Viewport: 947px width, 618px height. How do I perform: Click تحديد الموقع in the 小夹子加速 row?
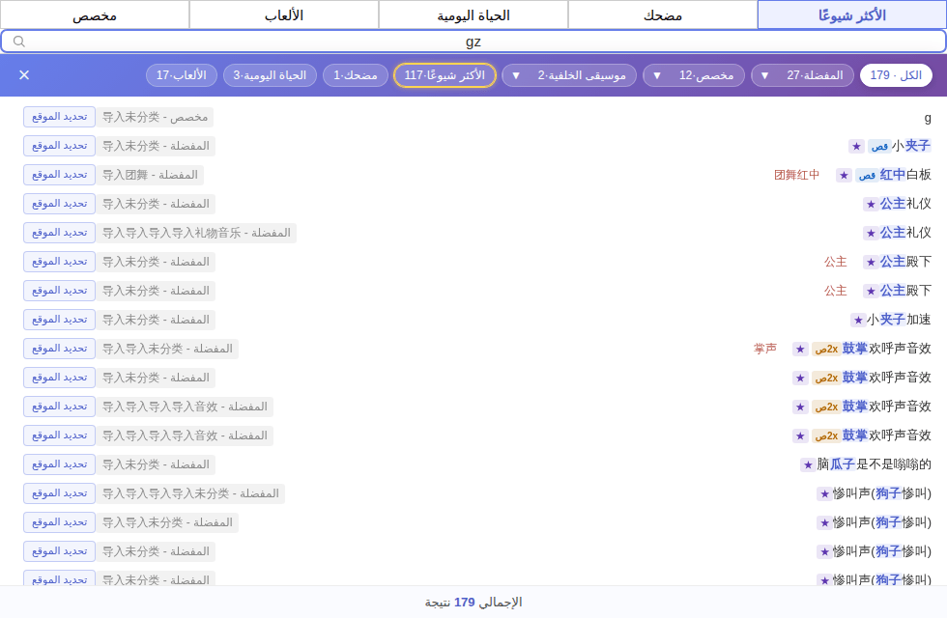[59, 320]
